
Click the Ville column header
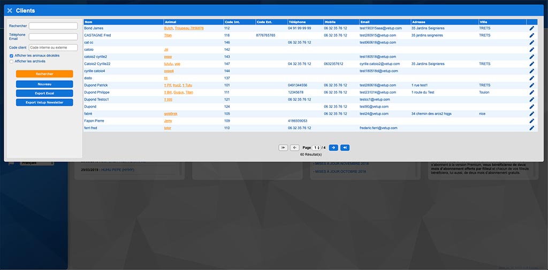point(483,22)
